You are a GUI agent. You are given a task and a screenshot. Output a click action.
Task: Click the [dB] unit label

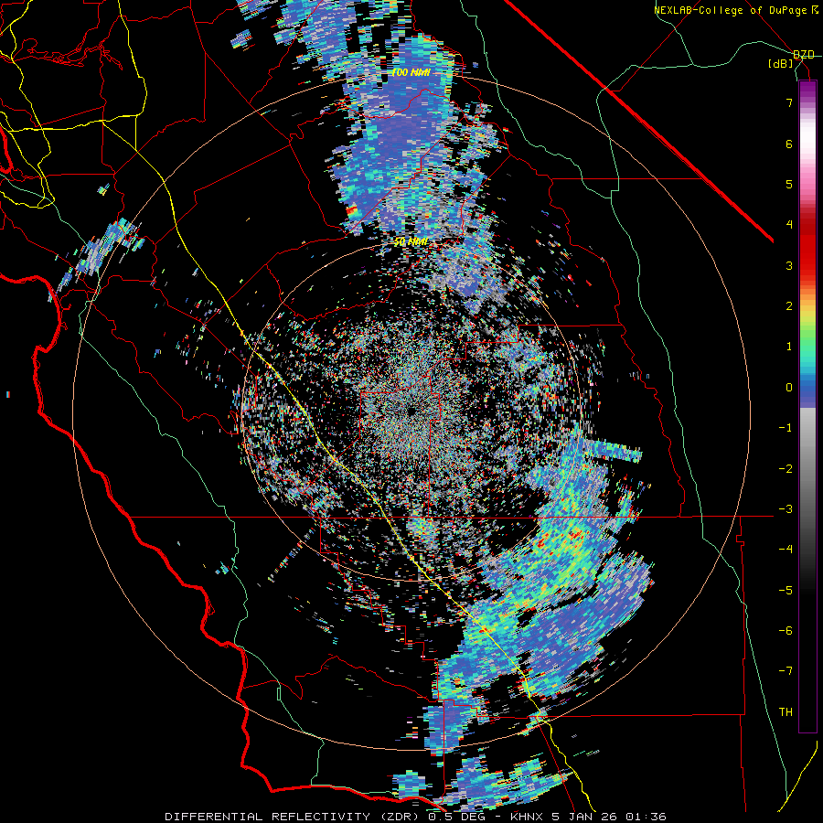tap(781, 63)
